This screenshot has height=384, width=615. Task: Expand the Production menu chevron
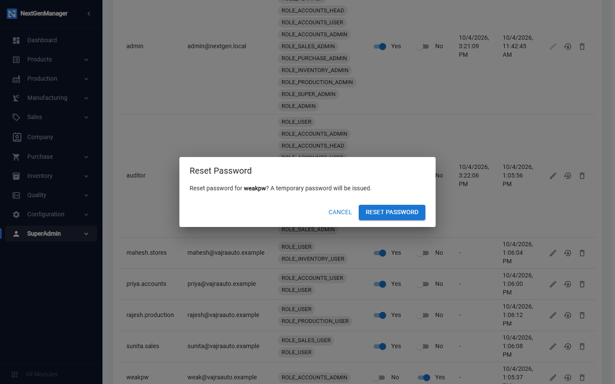(x=86, y=79)
